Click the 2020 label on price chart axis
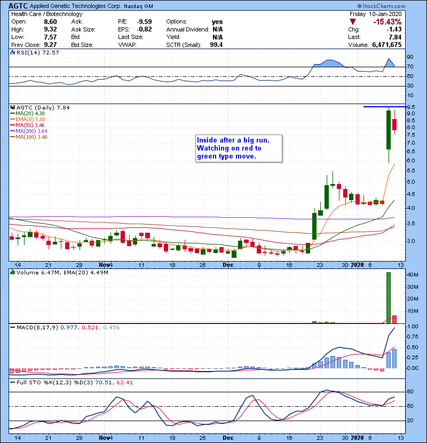Image resolution: width=427 pixels, height=443 pixels. tap(357, 265)
